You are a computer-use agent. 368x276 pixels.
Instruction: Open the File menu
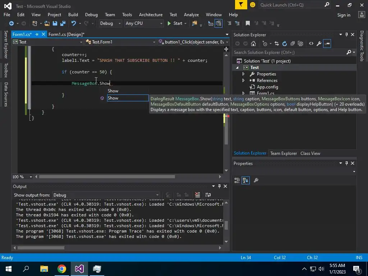click(x=7, y=14)
